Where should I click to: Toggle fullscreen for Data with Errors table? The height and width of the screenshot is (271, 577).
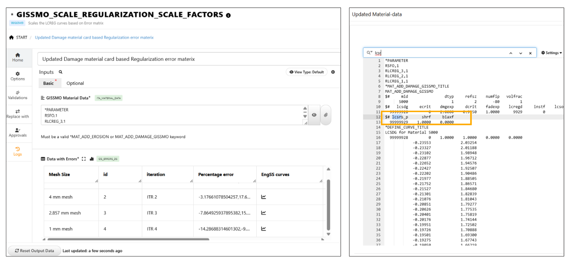pyautogui.click(x=84, y=159)
